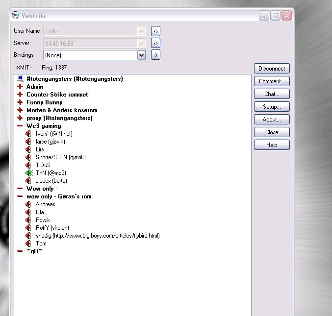Click the speaker icon beside Ola

[28, 212]
